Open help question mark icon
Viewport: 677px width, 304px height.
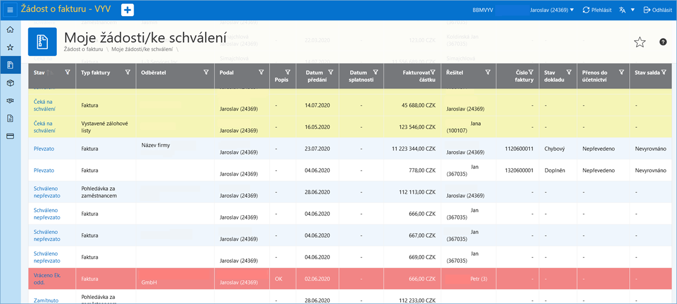[x=663, y=42]
